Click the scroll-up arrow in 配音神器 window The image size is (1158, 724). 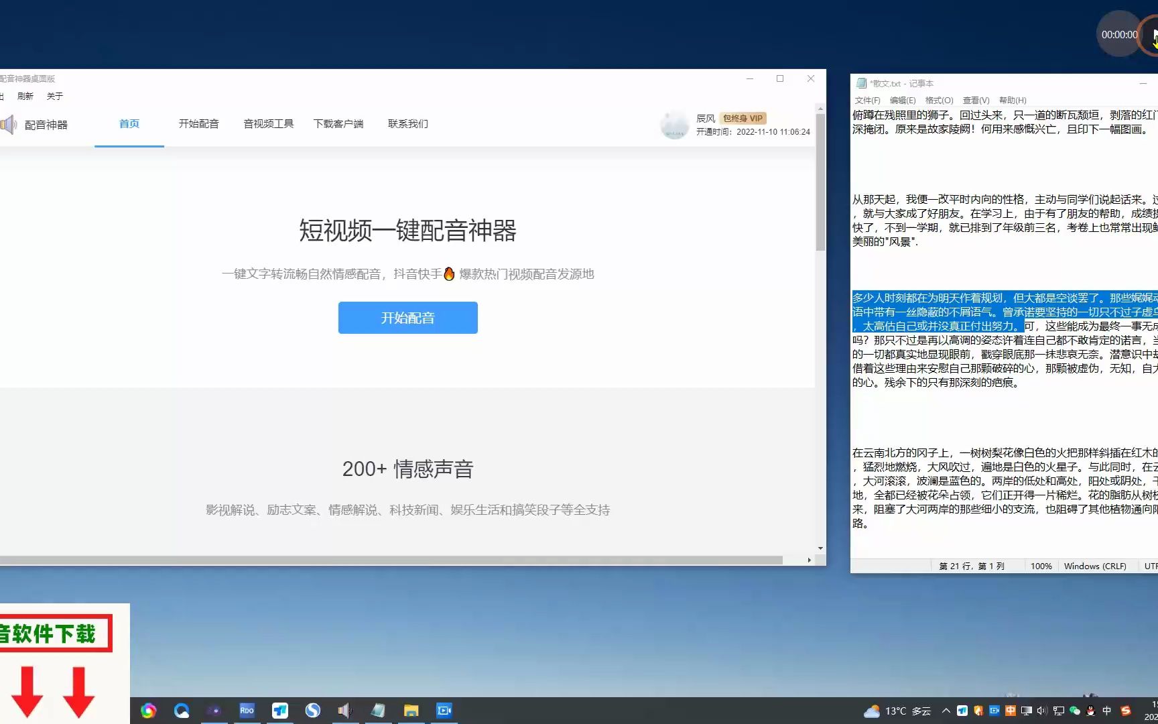point(820,108)
